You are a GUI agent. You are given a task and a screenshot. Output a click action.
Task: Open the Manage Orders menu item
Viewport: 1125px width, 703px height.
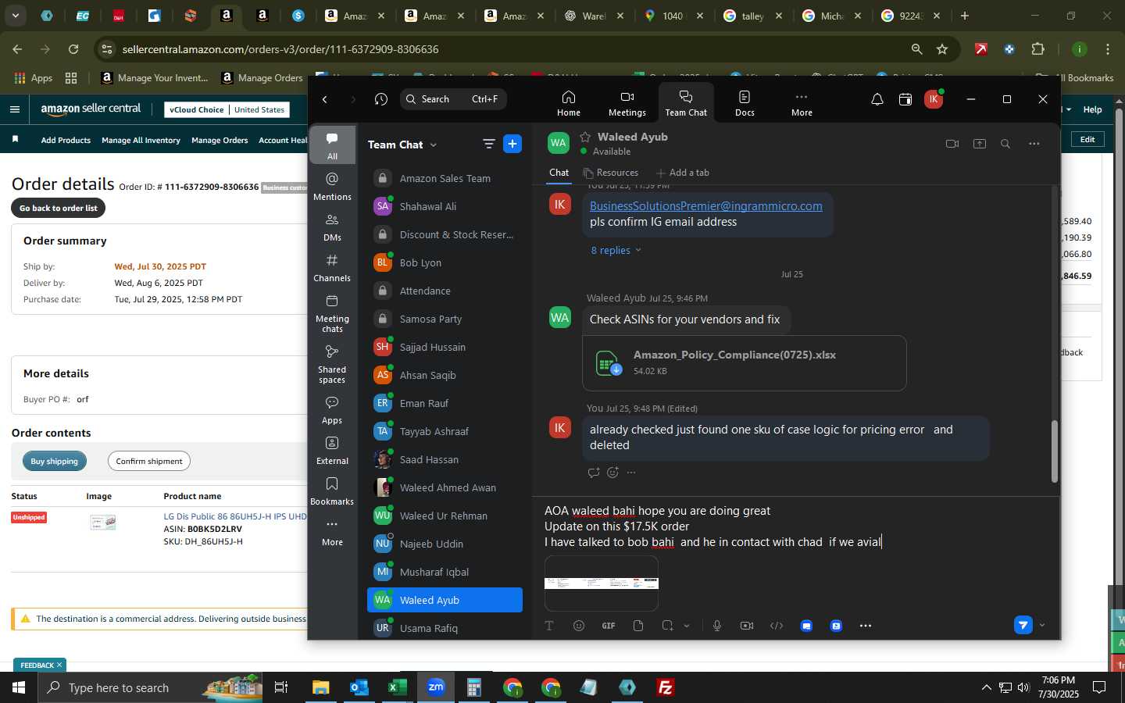[x=220, y=141]
